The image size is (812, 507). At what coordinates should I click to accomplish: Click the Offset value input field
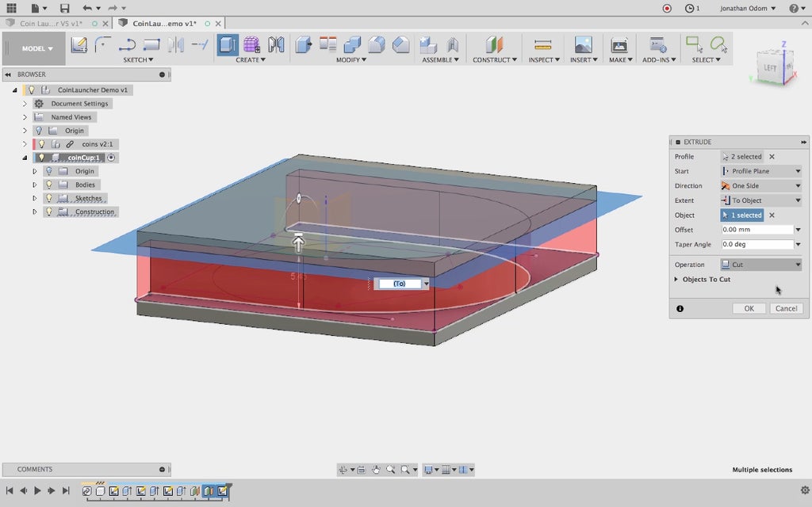[x=756, y=230]
